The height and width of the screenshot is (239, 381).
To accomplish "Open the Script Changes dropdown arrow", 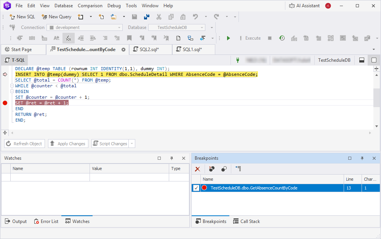I will point(132,144).
